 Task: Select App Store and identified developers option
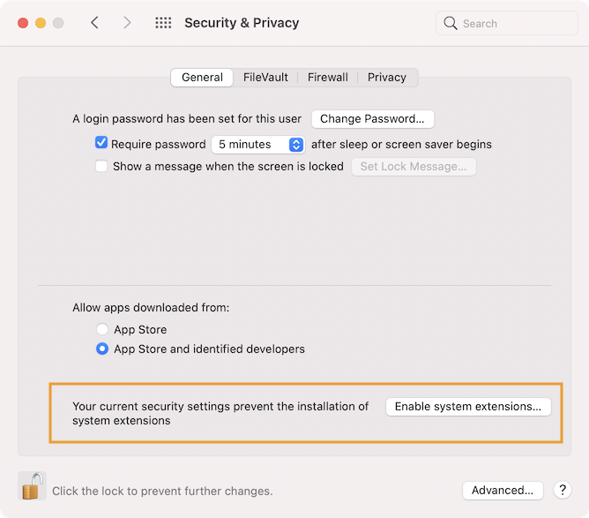[102, 349]
